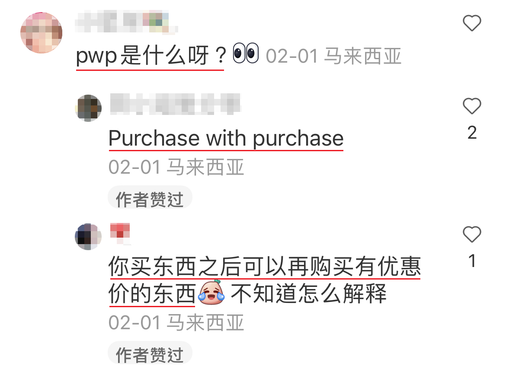Select the "不知道怎么解释" reply text
The height and width of the screenshot is (372, 506).
click(x=308, y=293)
